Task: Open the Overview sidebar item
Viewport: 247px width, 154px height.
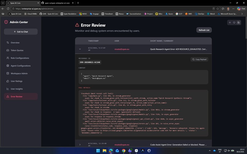Action: [21, 42]
